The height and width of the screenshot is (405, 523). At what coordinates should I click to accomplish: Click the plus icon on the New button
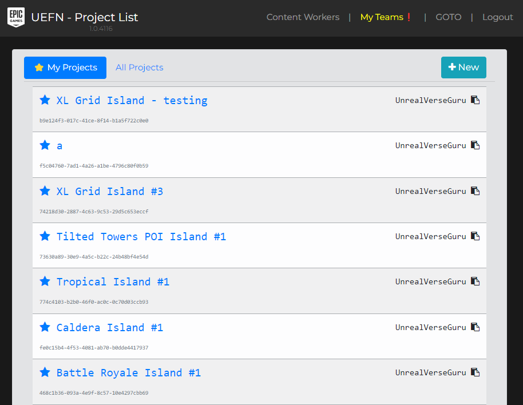(x=452, y=67)
